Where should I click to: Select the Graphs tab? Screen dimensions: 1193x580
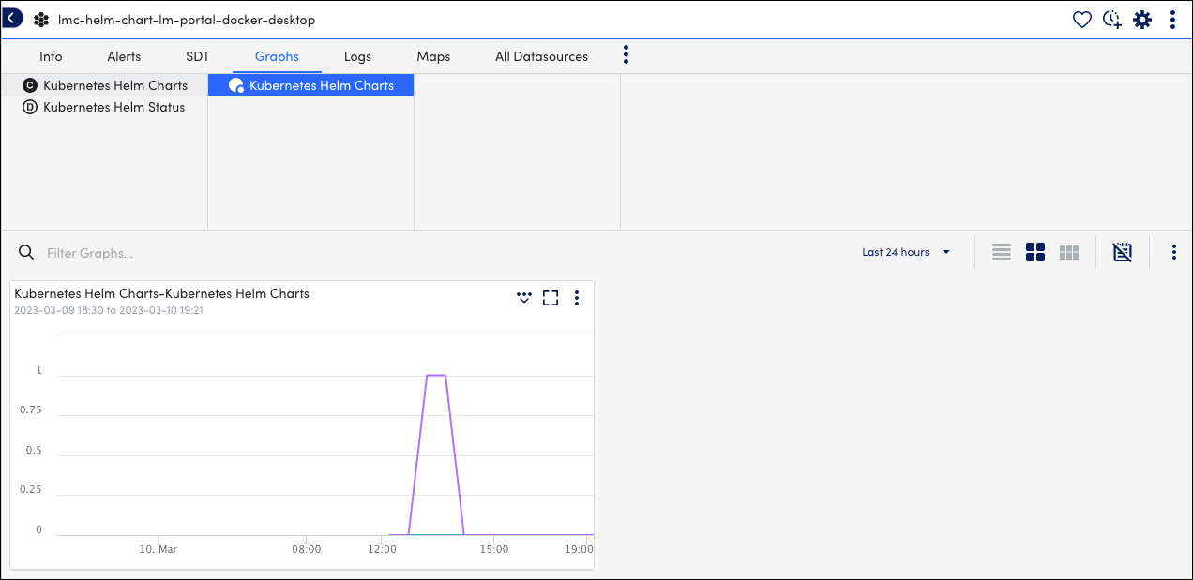coord(277,56)
